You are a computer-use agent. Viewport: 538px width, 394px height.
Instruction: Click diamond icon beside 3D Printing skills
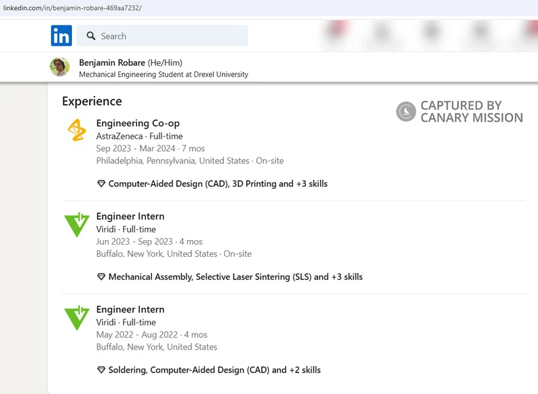[102, 184]
